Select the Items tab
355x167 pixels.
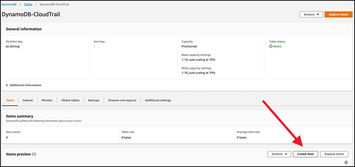[10, 100]
